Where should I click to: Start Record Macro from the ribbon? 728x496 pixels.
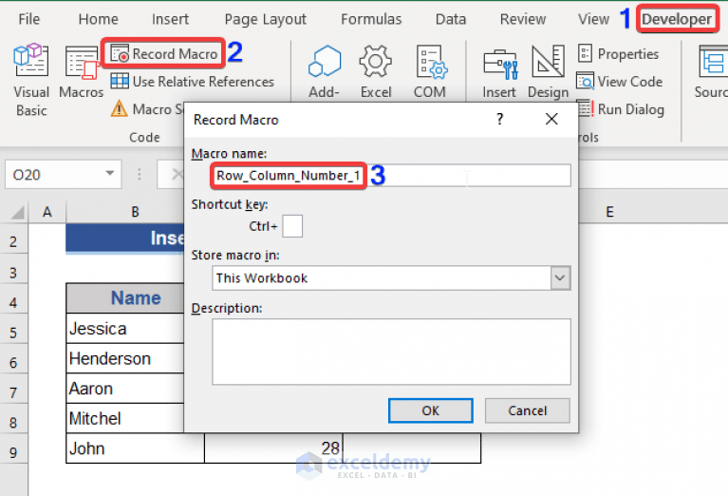click(164, 54)
